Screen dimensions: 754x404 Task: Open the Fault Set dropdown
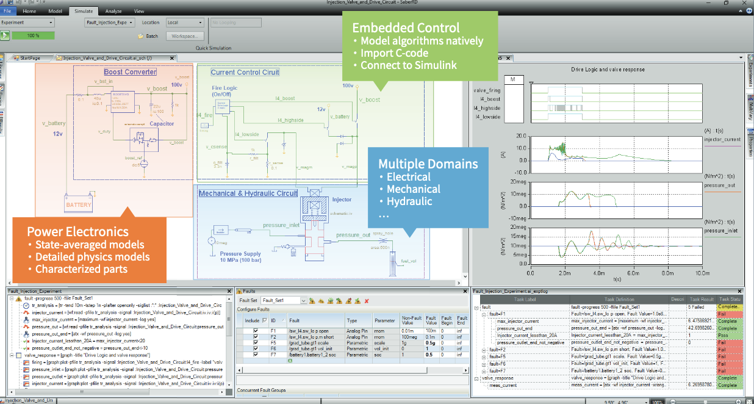coord(303,301)
